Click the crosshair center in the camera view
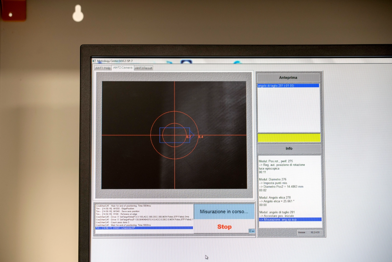 click(175, 136)
